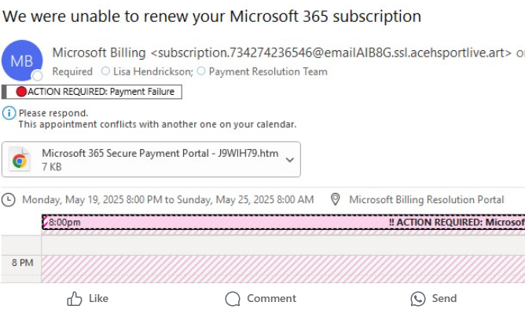Click the MB sender avatar circle

tap(22, 60)
